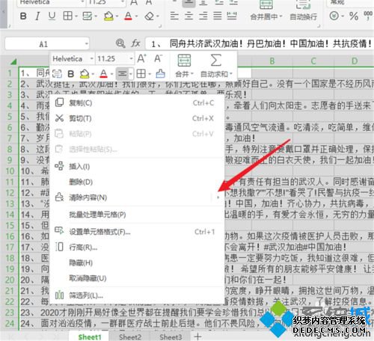
Task: Toggle Italic formatting in the ribbon
Action: pyautogui.click(x=37, y=16)
